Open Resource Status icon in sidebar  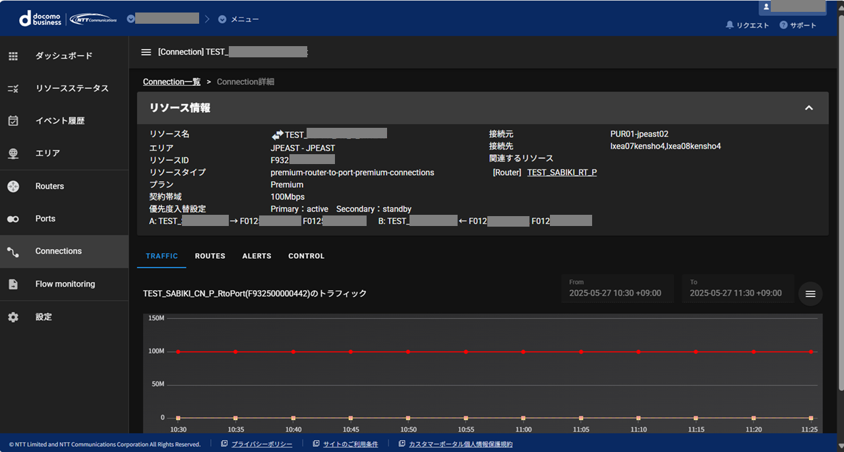(13, 88)
